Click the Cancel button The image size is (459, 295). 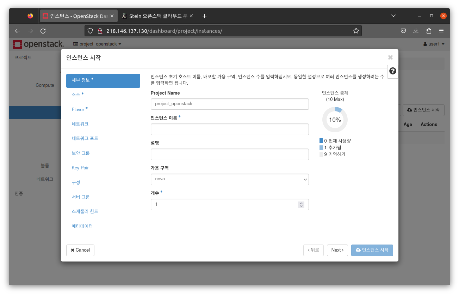(80, 250)
